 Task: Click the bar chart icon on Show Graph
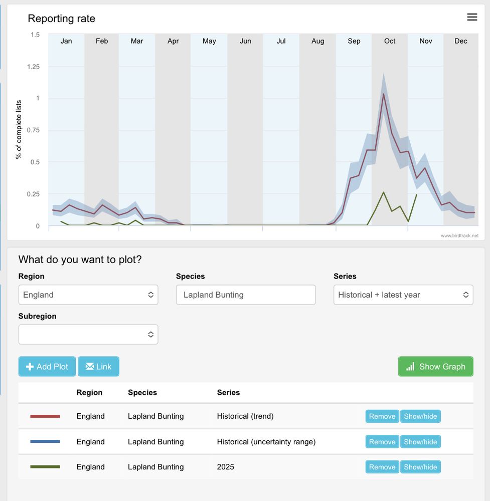pyautogui.click(x=410, y=367)
